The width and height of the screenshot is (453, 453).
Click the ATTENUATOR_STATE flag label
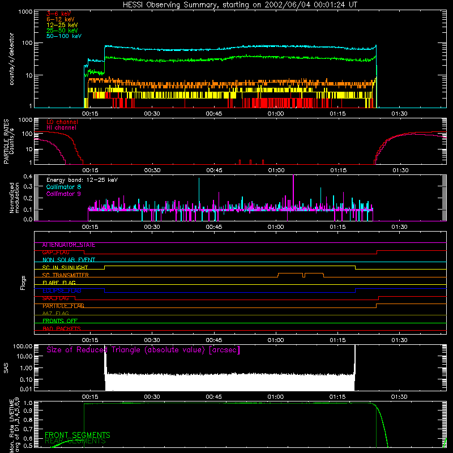[x=69, y=245]
